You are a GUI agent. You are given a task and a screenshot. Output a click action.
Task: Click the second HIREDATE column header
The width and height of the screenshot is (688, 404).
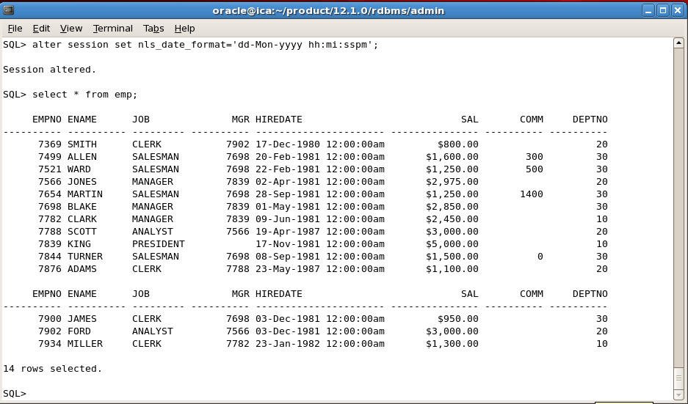coord(278,294)
